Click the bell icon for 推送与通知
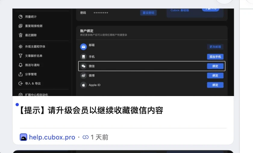The image size is (253, 153). tap(20, 65)
